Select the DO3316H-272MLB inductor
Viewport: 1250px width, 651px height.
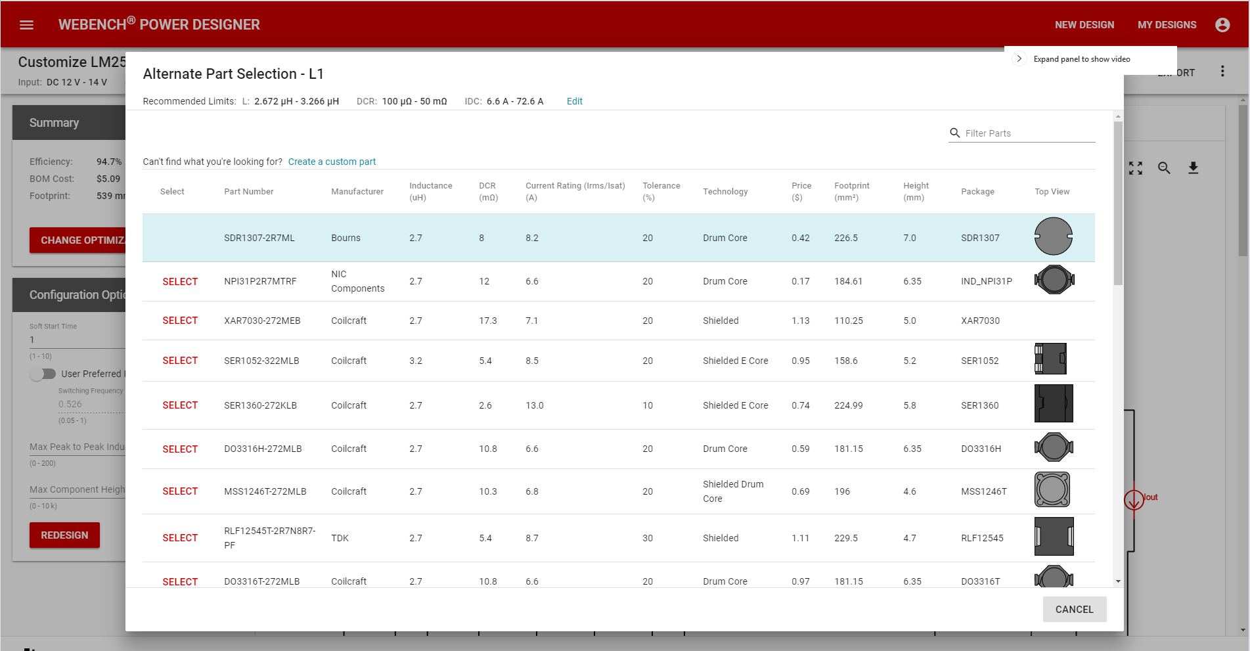click(x=180, y=449)
